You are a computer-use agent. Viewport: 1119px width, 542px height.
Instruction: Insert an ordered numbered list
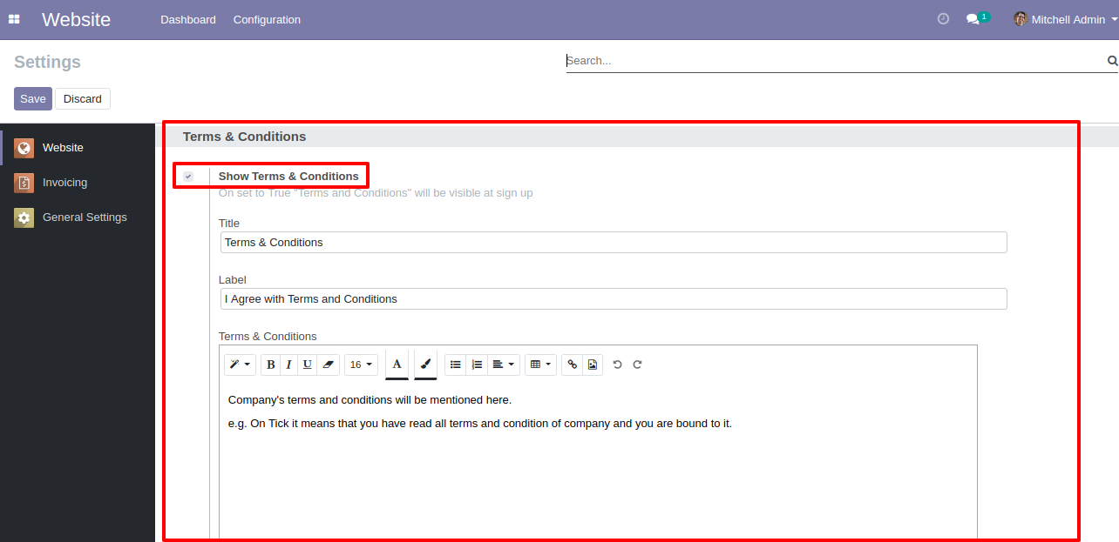point(477,365)
